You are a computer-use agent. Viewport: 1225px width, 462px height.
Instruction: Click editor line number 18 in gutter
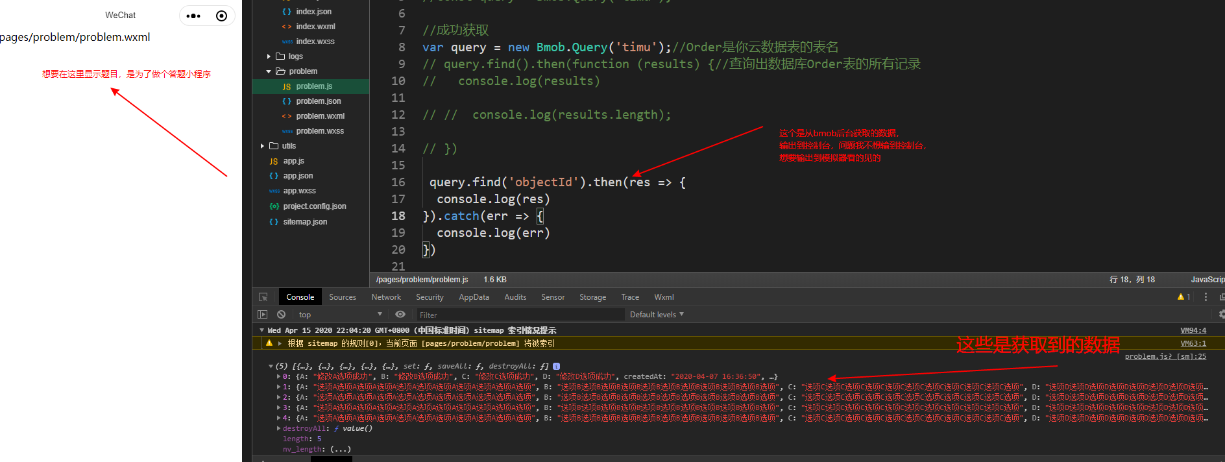click(398, 216)
